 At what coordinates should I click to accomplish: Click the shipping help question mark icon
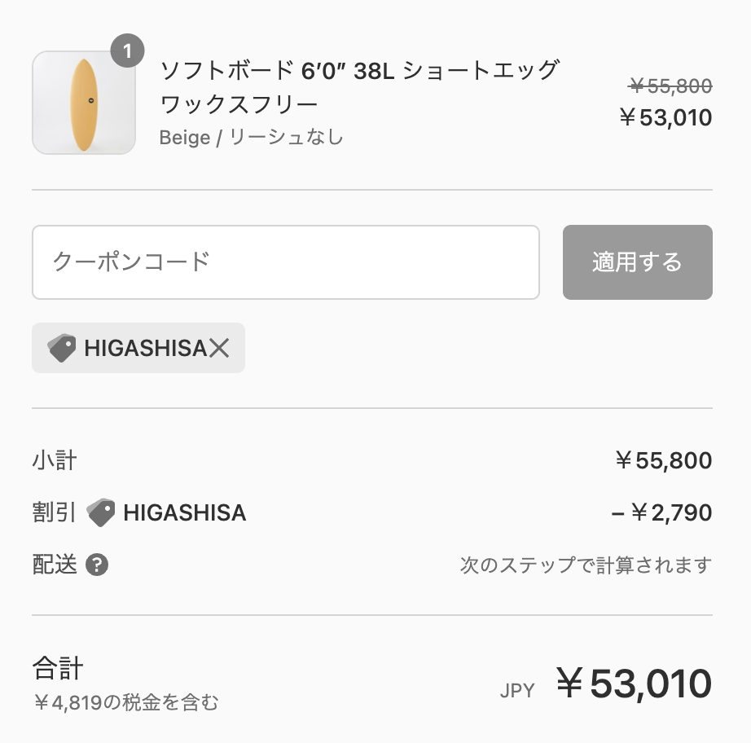97,565
